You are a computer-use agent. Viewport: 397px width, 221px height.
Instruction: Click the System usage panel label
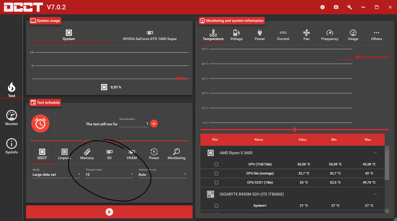pyautogui.click(x=45, y=21)
